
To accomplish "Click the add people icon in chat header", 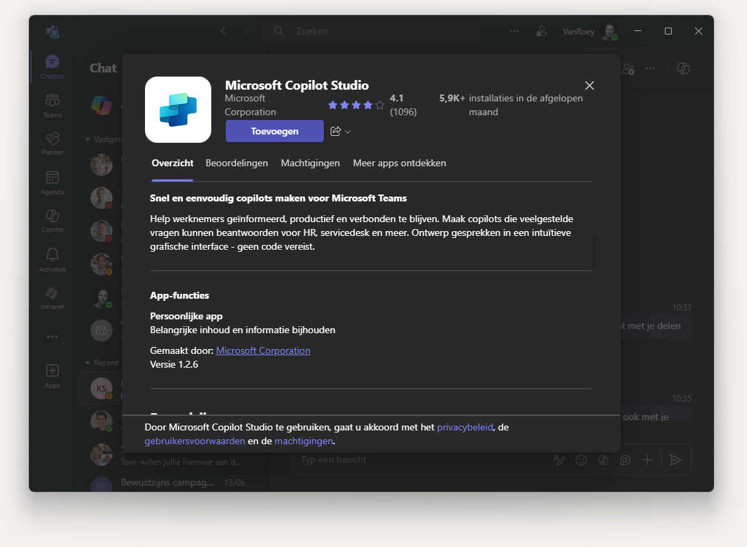I will 628,68.
